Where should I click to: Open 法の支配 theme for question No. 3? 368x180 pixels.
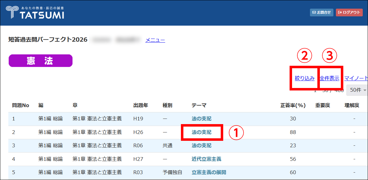(202, 145)
